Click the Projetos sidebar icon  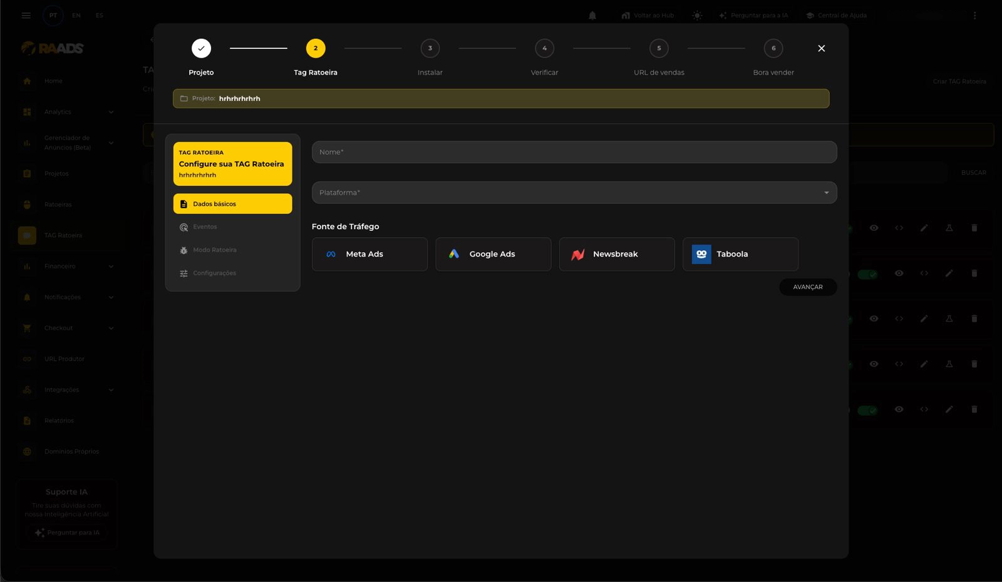point(27,173)
